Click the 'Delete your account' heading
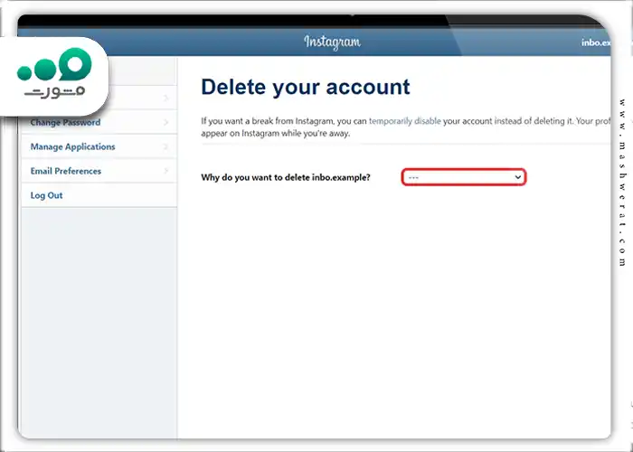The image size is (633, 452). coord(306,87)
